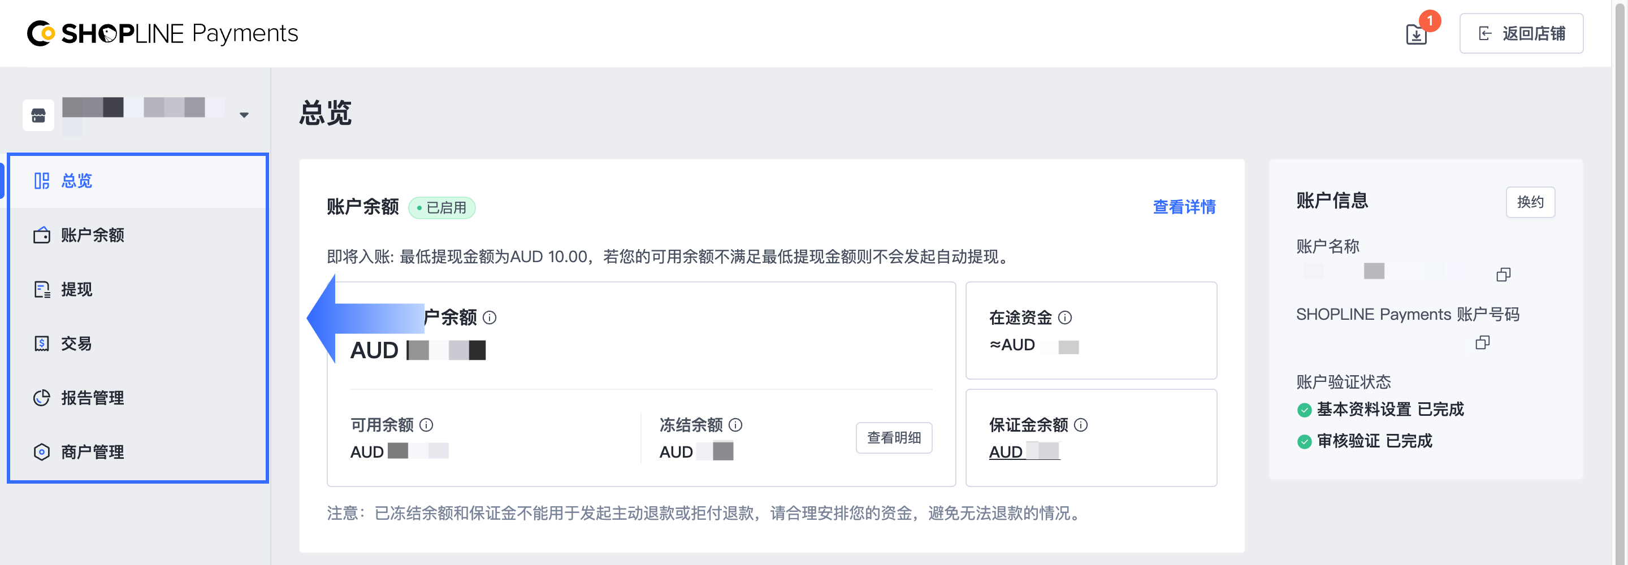The image size is (1628, 565).
Task: Copy the 账户名称 value with copy icon
Action: coord(1503,274)
